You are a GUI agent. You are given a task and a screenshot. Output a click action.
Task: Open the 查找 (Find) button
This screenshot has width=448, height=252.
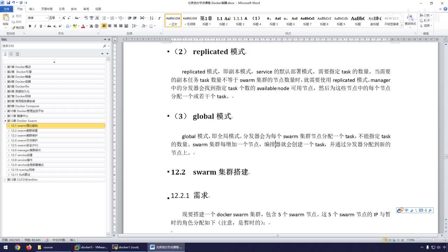pyautogui.click(x=427, y=15)
